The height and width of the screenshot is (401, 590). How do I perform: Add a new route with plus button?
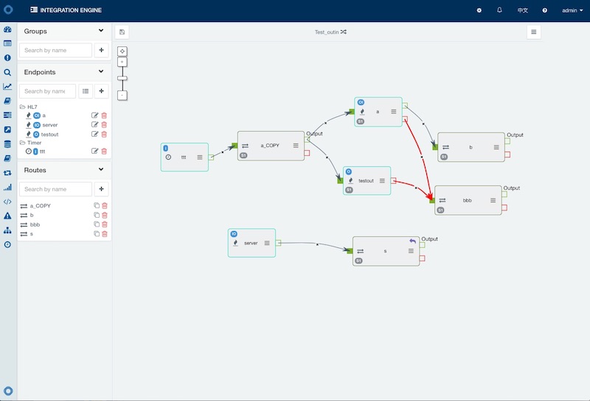click(x=101, y=189)
